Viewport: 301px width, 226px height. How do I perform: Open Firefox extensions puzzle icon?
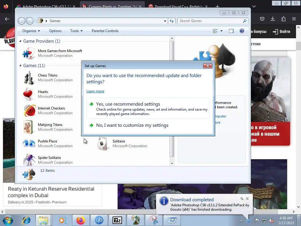coord(283,19)
